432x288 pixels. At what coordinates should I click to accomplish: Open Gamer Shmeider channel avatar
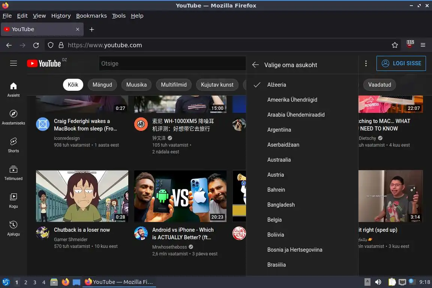coord(43,233)
